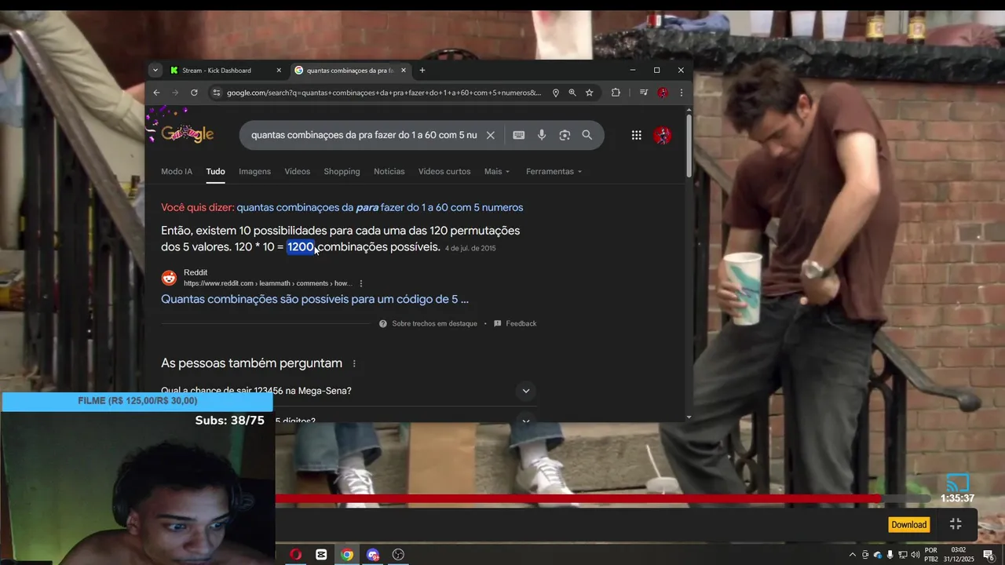
Task: Click the google.com URL in address bar
Action: (x=384, y=93)
